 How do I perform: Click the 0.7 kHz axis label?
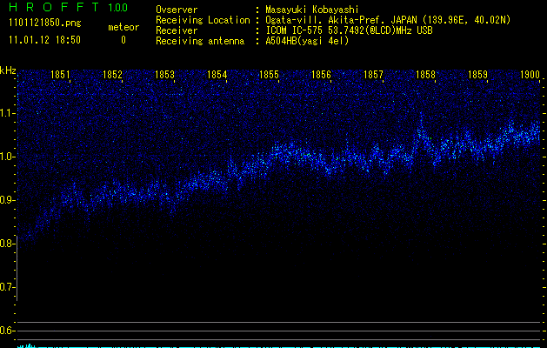(x=7, y=287)
